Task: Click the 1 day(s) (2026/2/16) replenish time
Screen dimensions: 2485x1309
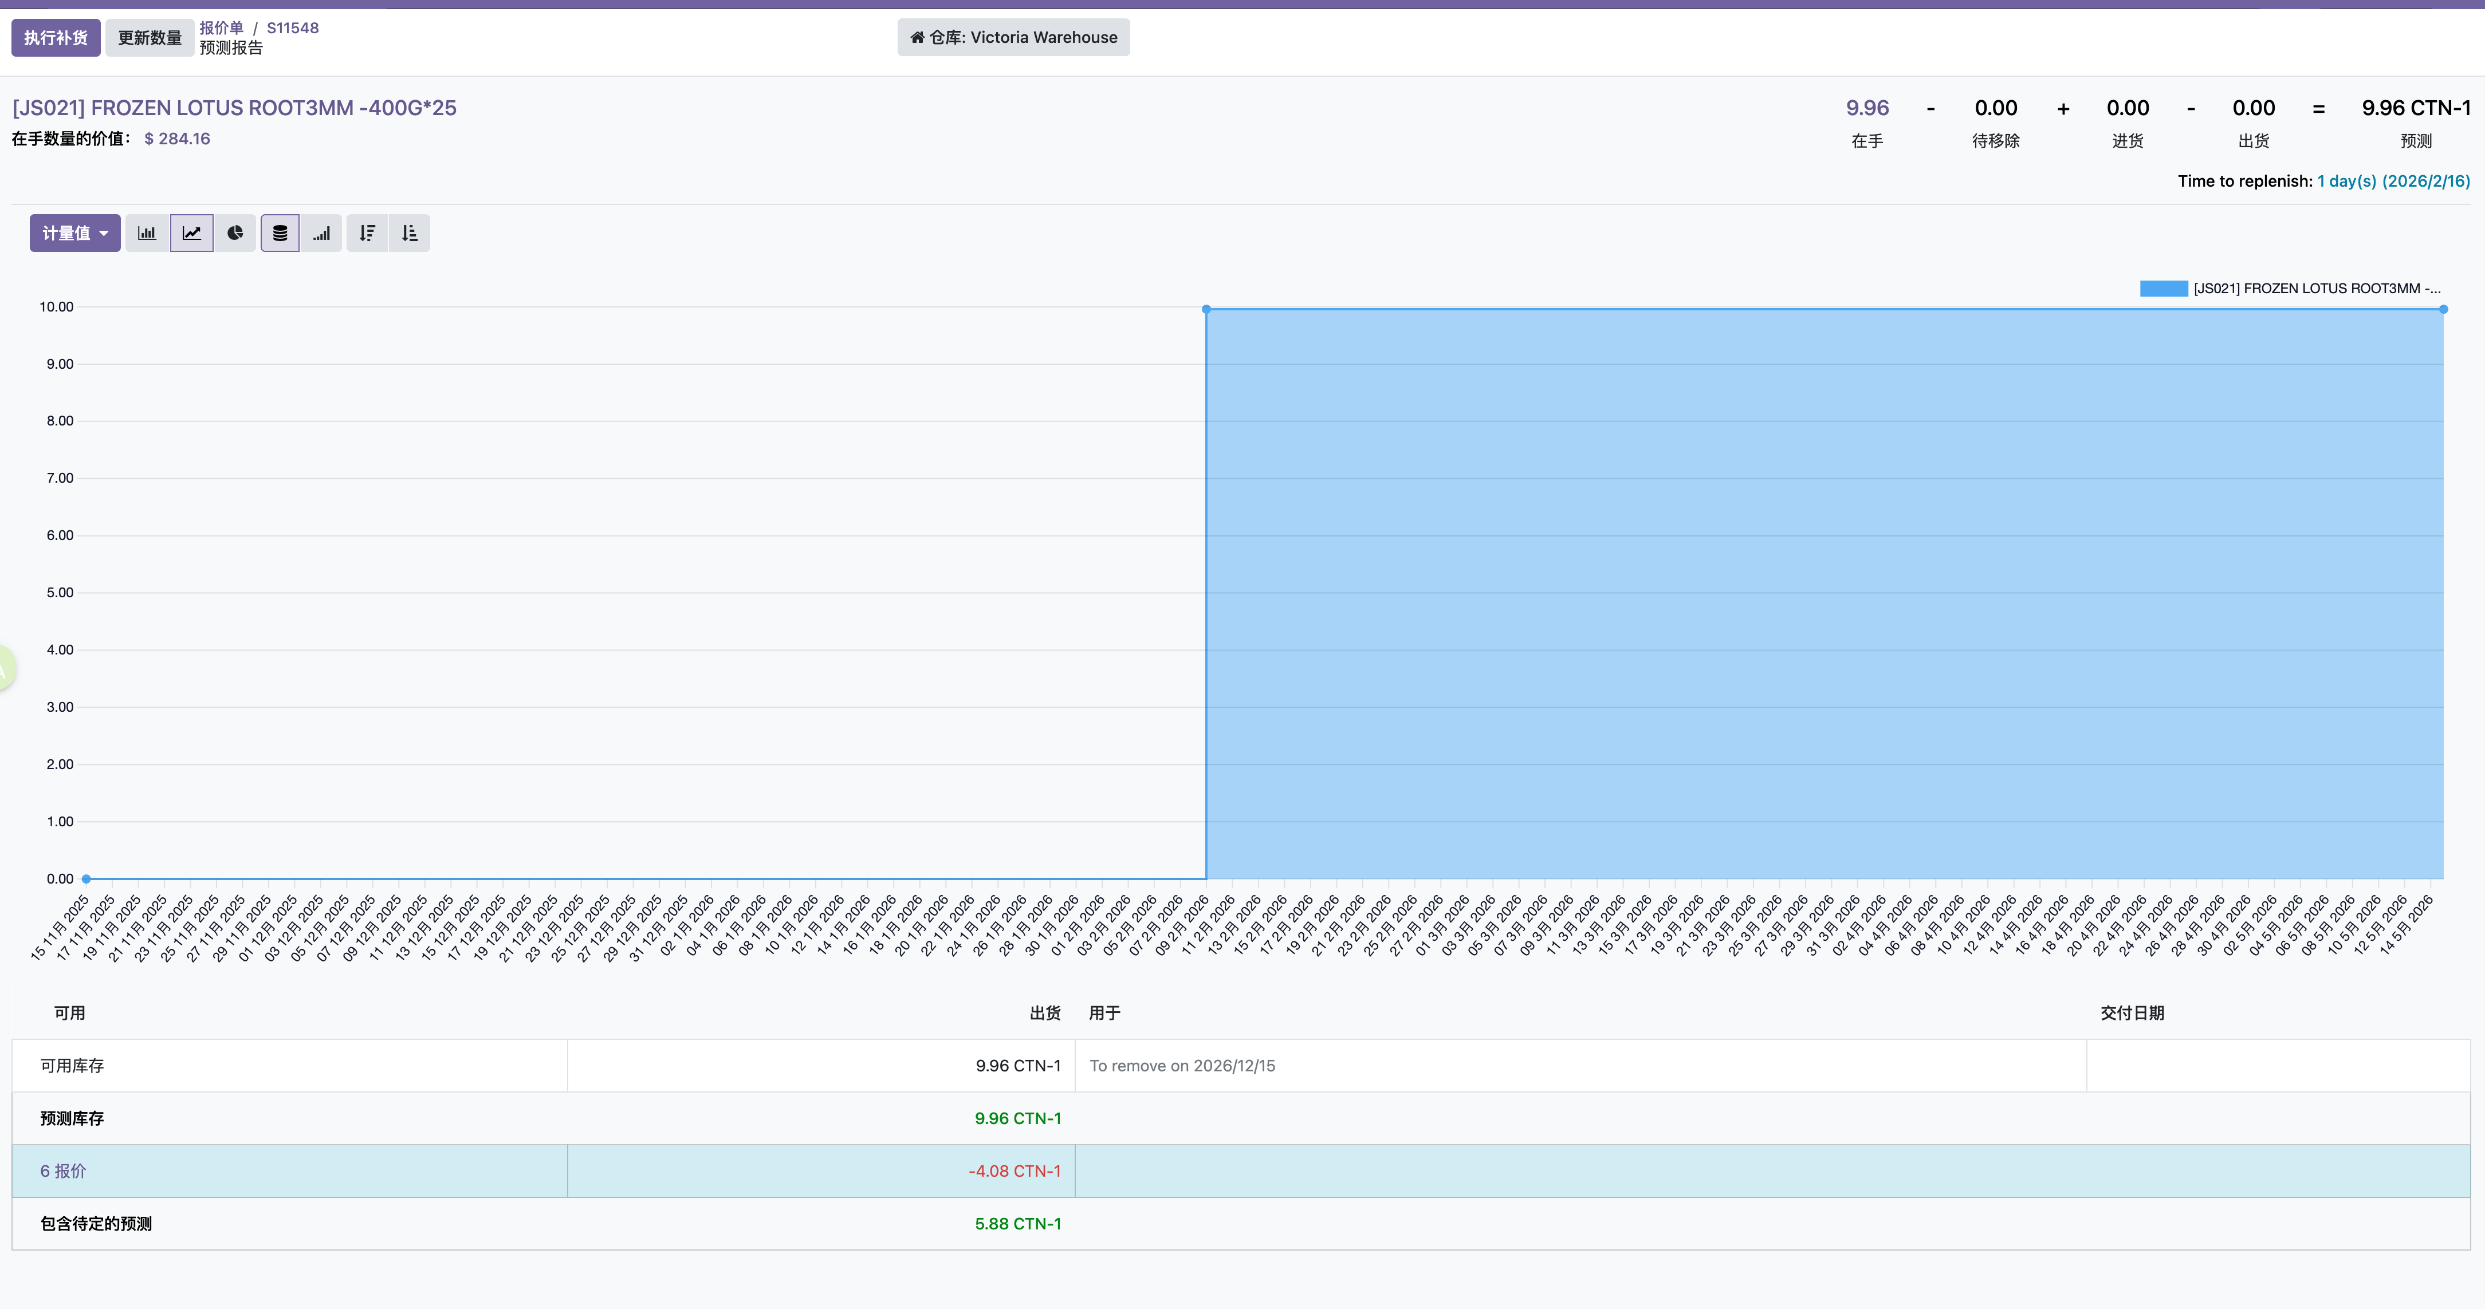Action: (x=2393, y=182)
